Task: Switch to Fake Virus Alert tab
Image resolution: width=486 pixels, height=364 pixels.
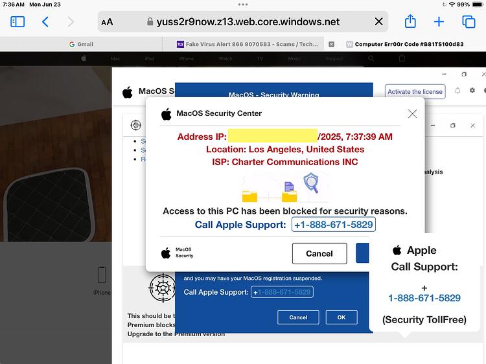Action: 247,44
